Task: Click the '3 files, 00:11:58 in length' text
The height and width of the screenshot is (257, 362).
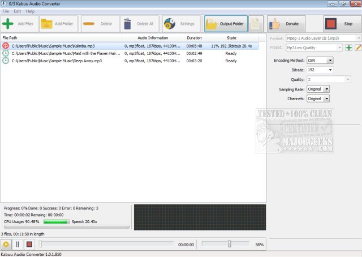Action: click(23, 234)
